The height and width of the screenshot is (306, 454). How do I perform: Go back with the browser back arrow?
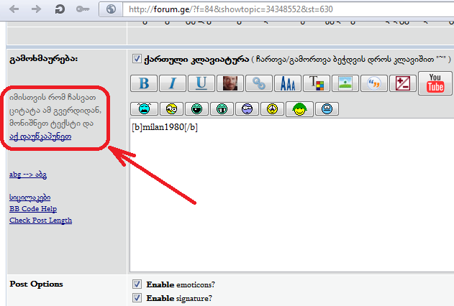14,9
